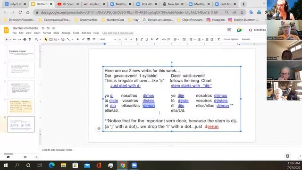Start the Slideshow

click(x=258, y=30)
